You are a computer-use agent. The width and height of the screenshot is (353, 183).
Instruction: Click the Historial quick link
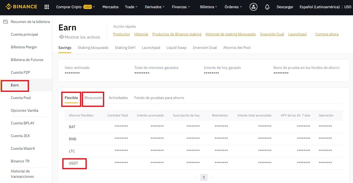141,34
